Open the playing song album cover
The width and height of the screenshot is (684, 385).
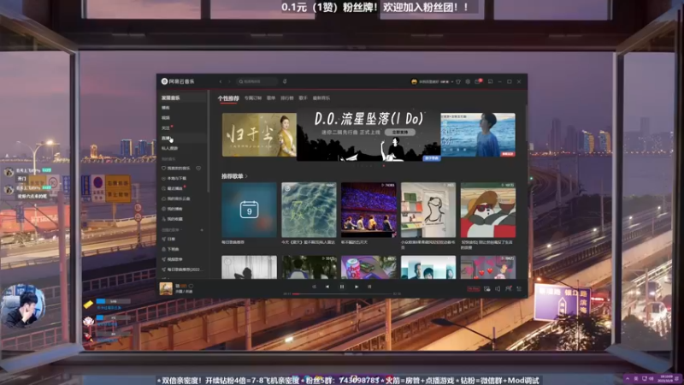[x=166, y=289]
